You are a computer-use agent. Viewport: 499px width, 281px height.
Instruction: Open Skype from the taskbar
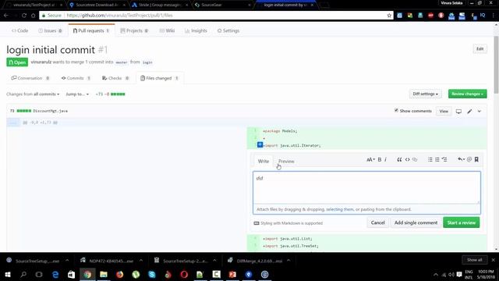pos(152,274)
